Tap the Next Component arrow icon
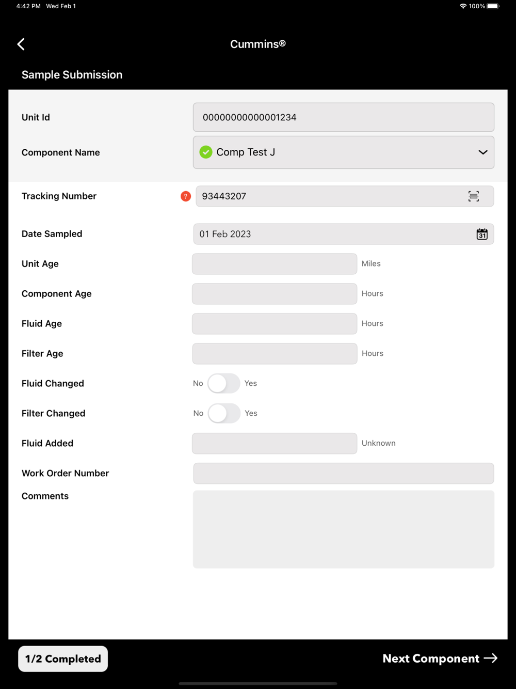Image resolution: width=516 pixels, height=689 pixels. (x=491, y=658)
